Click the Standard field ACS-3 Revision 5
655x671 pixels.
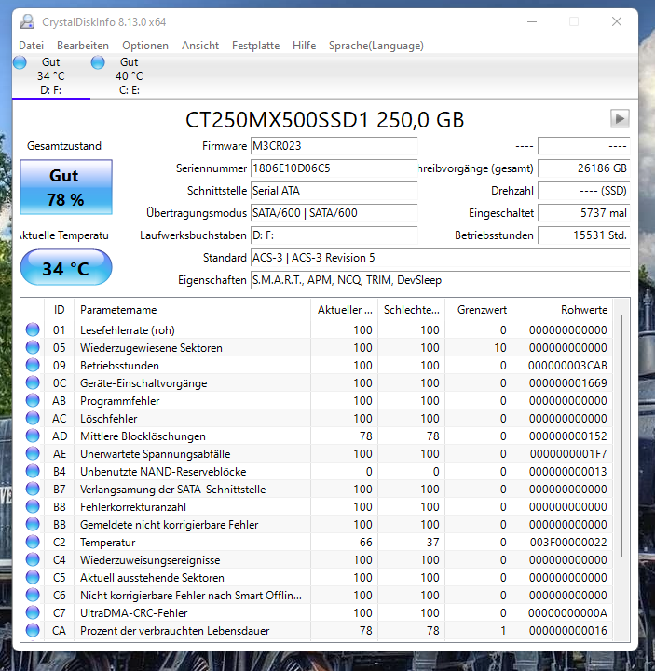(440, 258)
